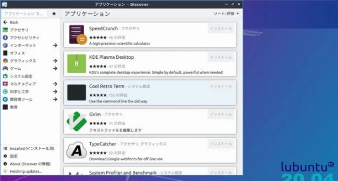Viewport: 338px width, 181px height.
Task: Expand the 開発用ツール subcategory arrow
Action: (55, 99)
